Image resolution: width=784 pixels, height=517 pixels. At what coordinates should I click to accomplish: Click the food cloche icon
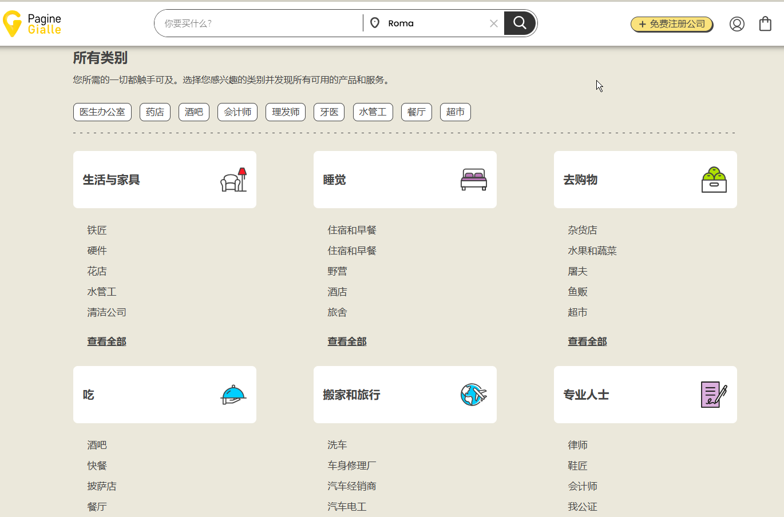(x=233, y=395)
